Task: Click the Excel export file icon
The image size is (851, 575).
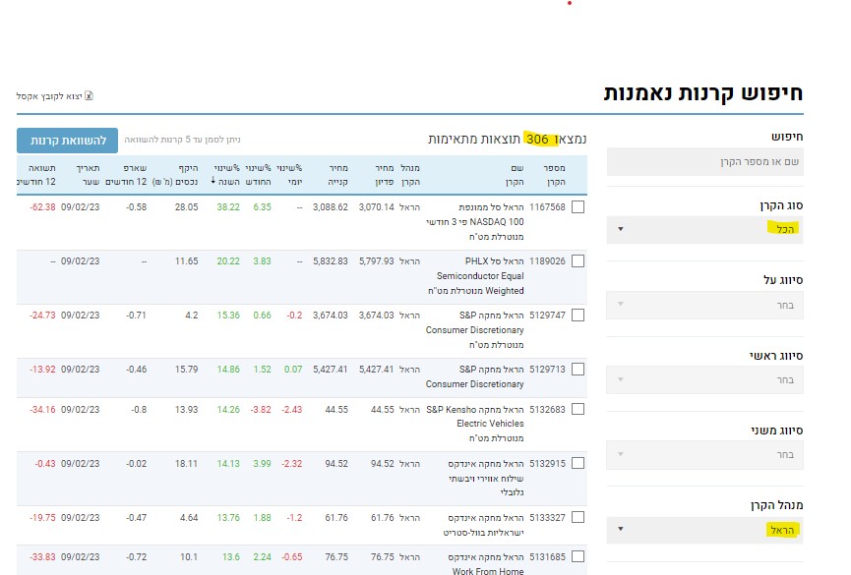Action: [89, 96]
